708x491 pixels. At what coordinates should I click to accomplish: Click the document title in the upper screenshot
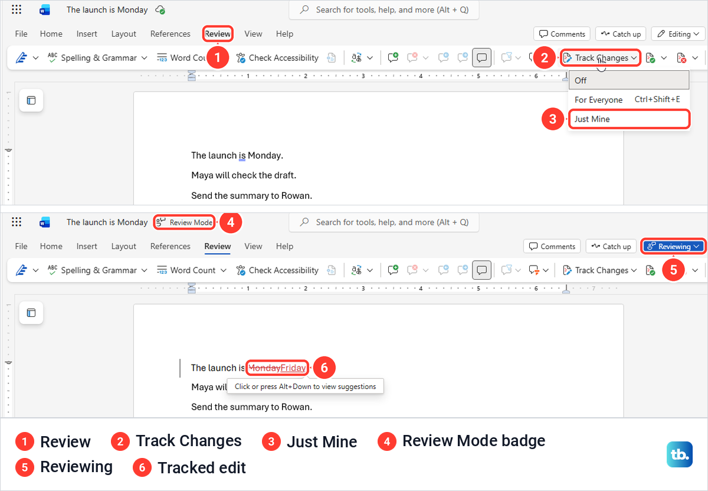pos(107,10)
